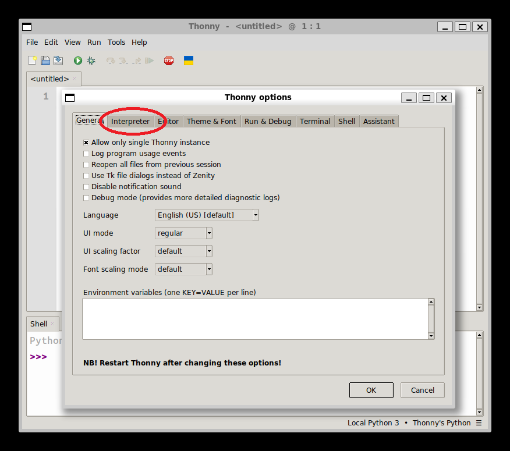Click the Shell scrollbar down arrow
This screenshot has height=451, width=510.
[479, 413]
